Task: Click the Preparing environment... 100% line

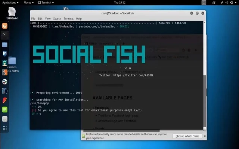Action: pos(56,93)
